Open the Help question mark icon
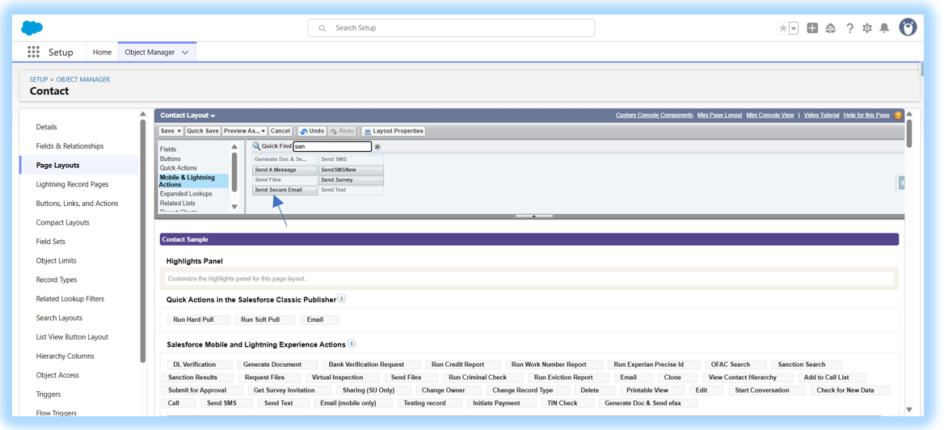 [x=849, y=27]
